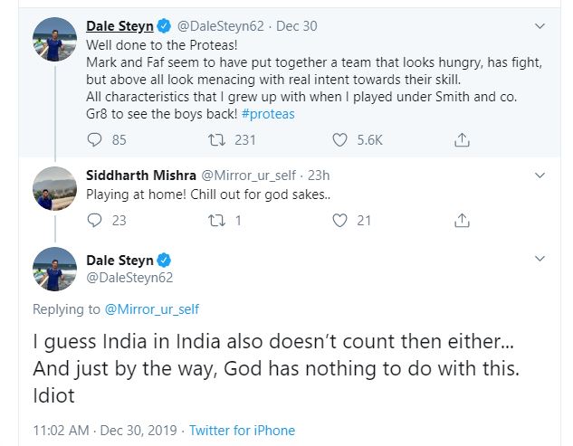
Task: Click the @Mirror_ur_self mention in reply line
Action: [x=151, y=309]
